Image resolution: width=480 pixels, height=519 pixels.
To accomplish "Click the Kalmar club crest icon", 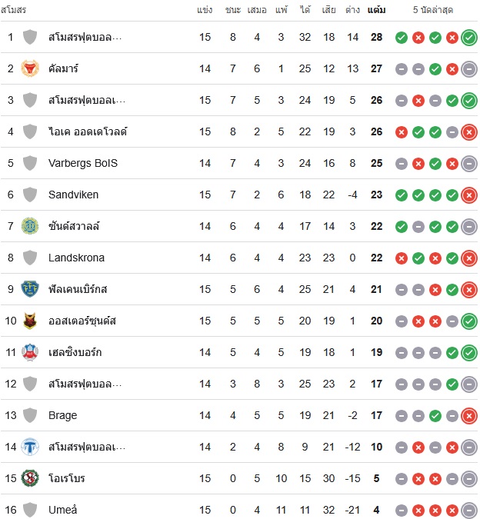I will pyautogui.click(x=30, y=68).
